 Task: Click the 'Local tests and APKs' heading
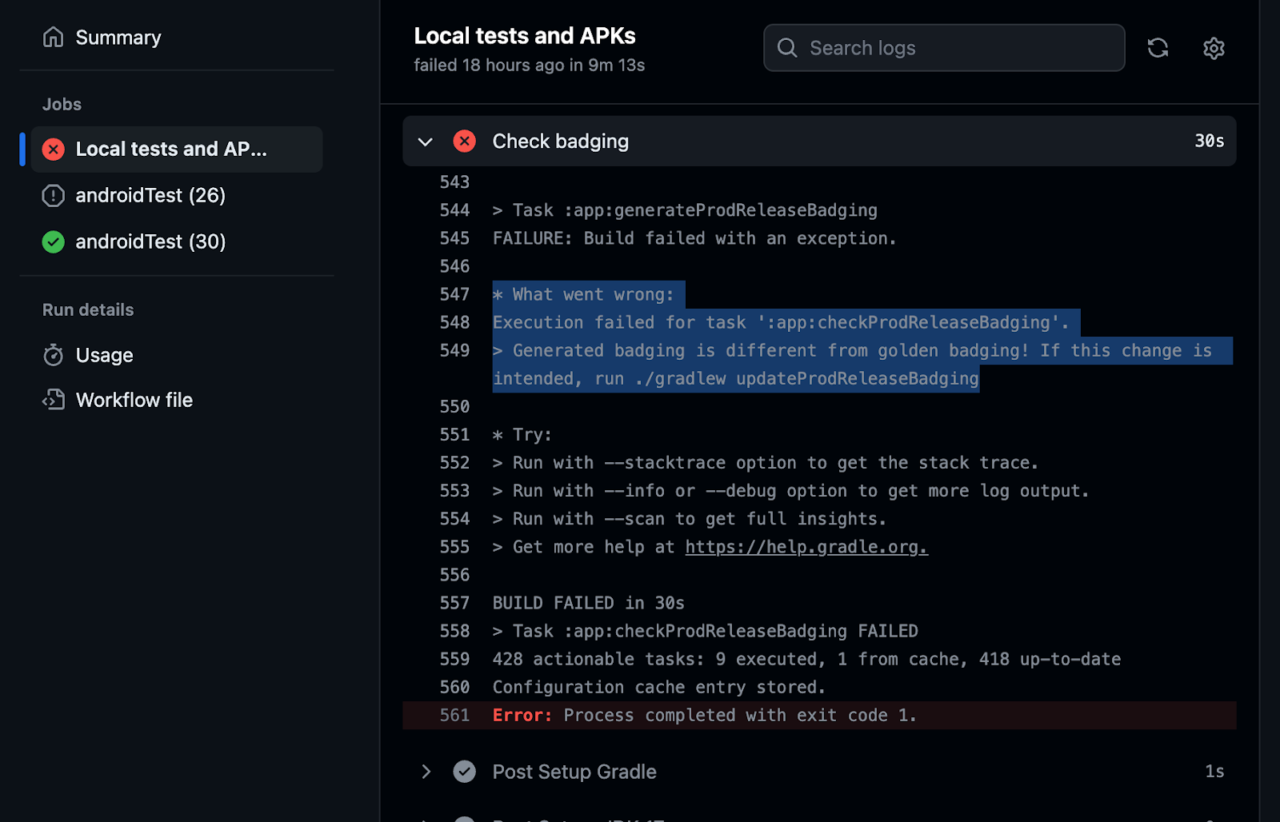tap(524, 36)
